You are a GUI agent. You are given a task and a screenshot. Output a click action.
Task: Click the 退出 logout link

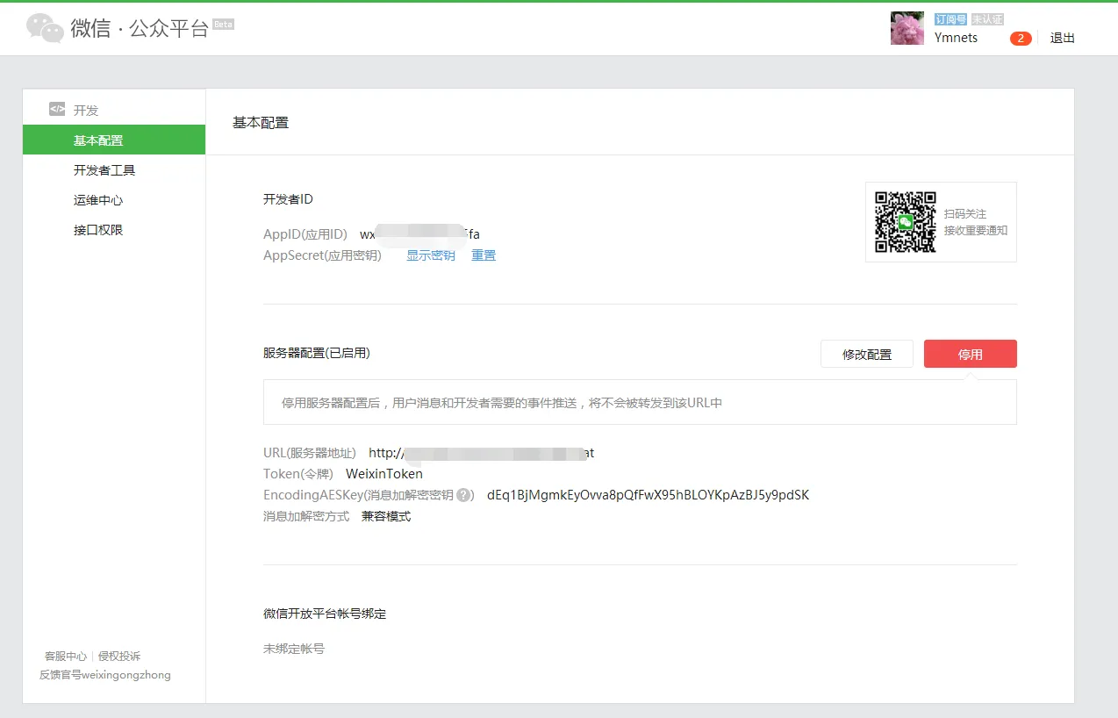[1063, 38]
